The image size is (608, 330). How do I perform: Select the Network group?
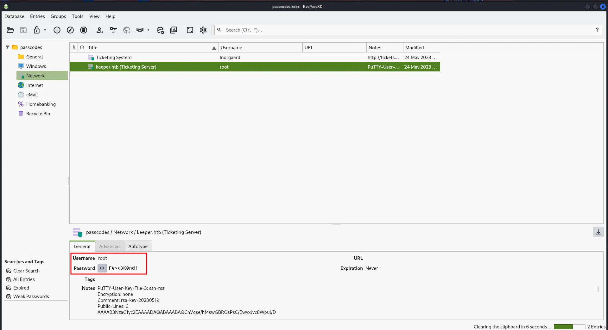(42, 76)
